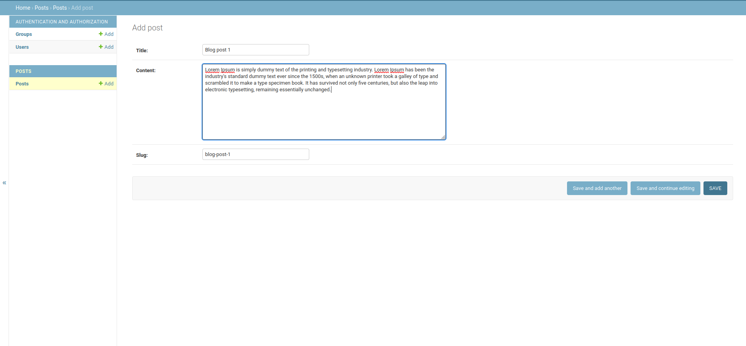Grab the Content textarea resize handle
Viewport: 746px width, 346px height.
[x=443, y=137]
